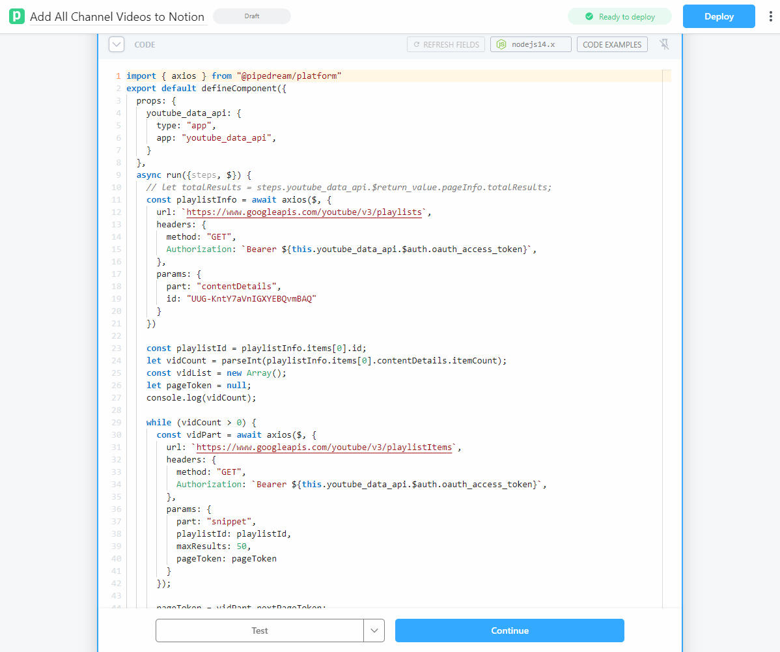Click "const playlistInfo = await axios" on line 11
The image size is (780, 652).
point(239,199)
